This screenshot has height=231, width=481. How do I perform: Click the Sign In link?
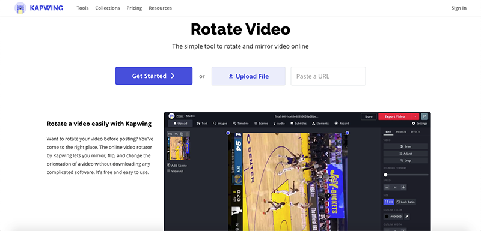coord(459,8)
